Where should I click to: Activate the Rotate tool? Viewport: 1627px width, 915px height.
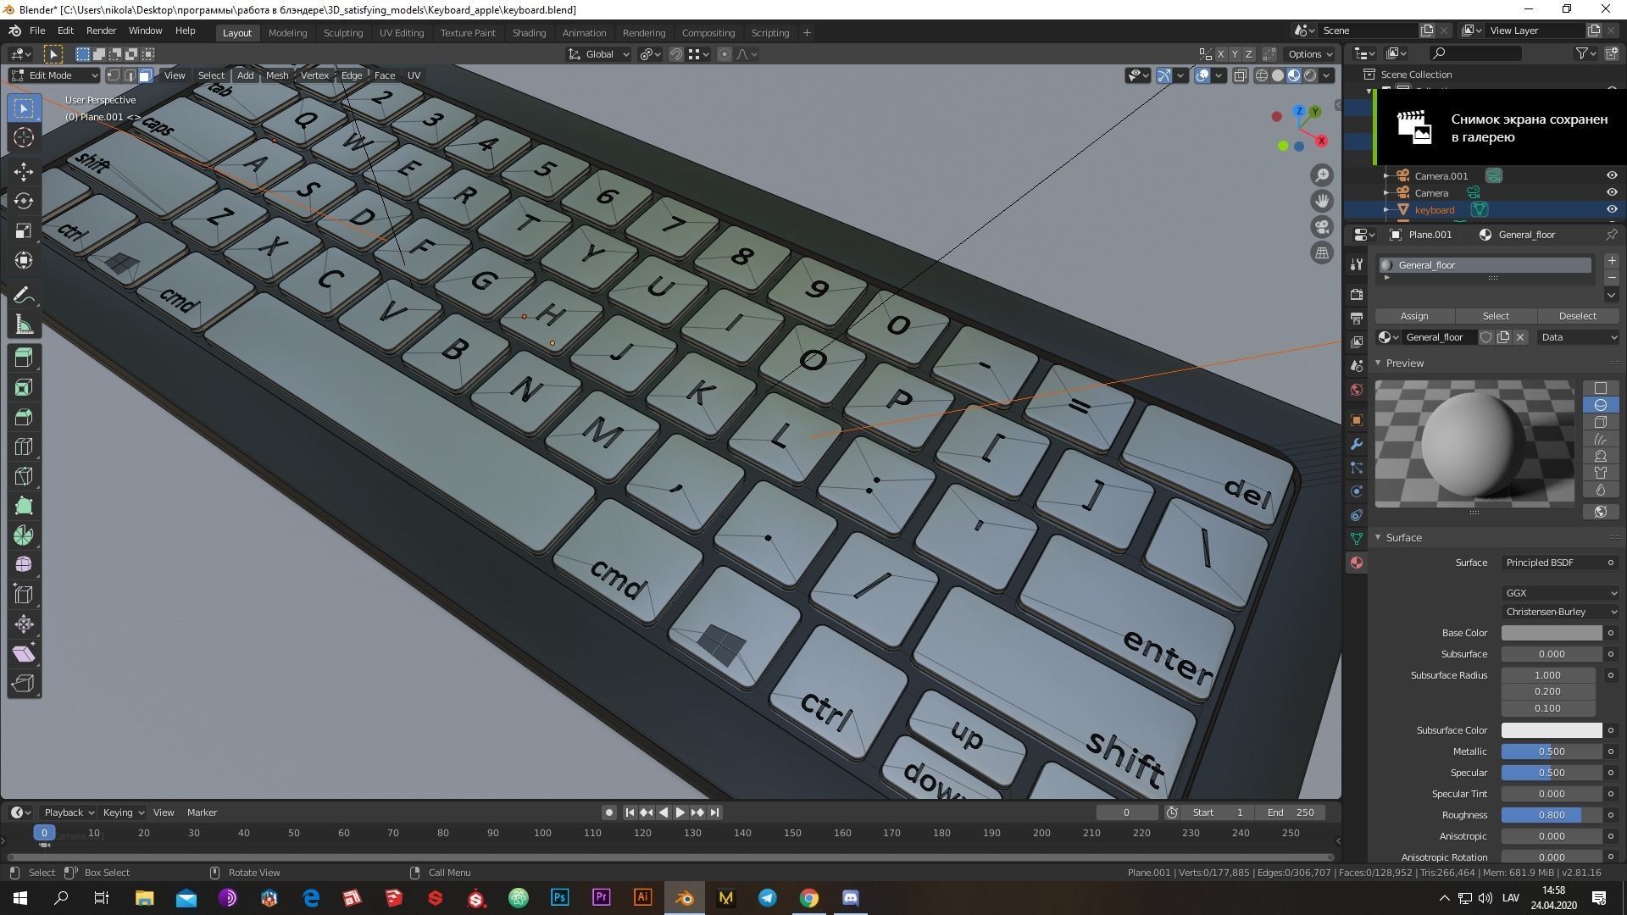[24, 202]
